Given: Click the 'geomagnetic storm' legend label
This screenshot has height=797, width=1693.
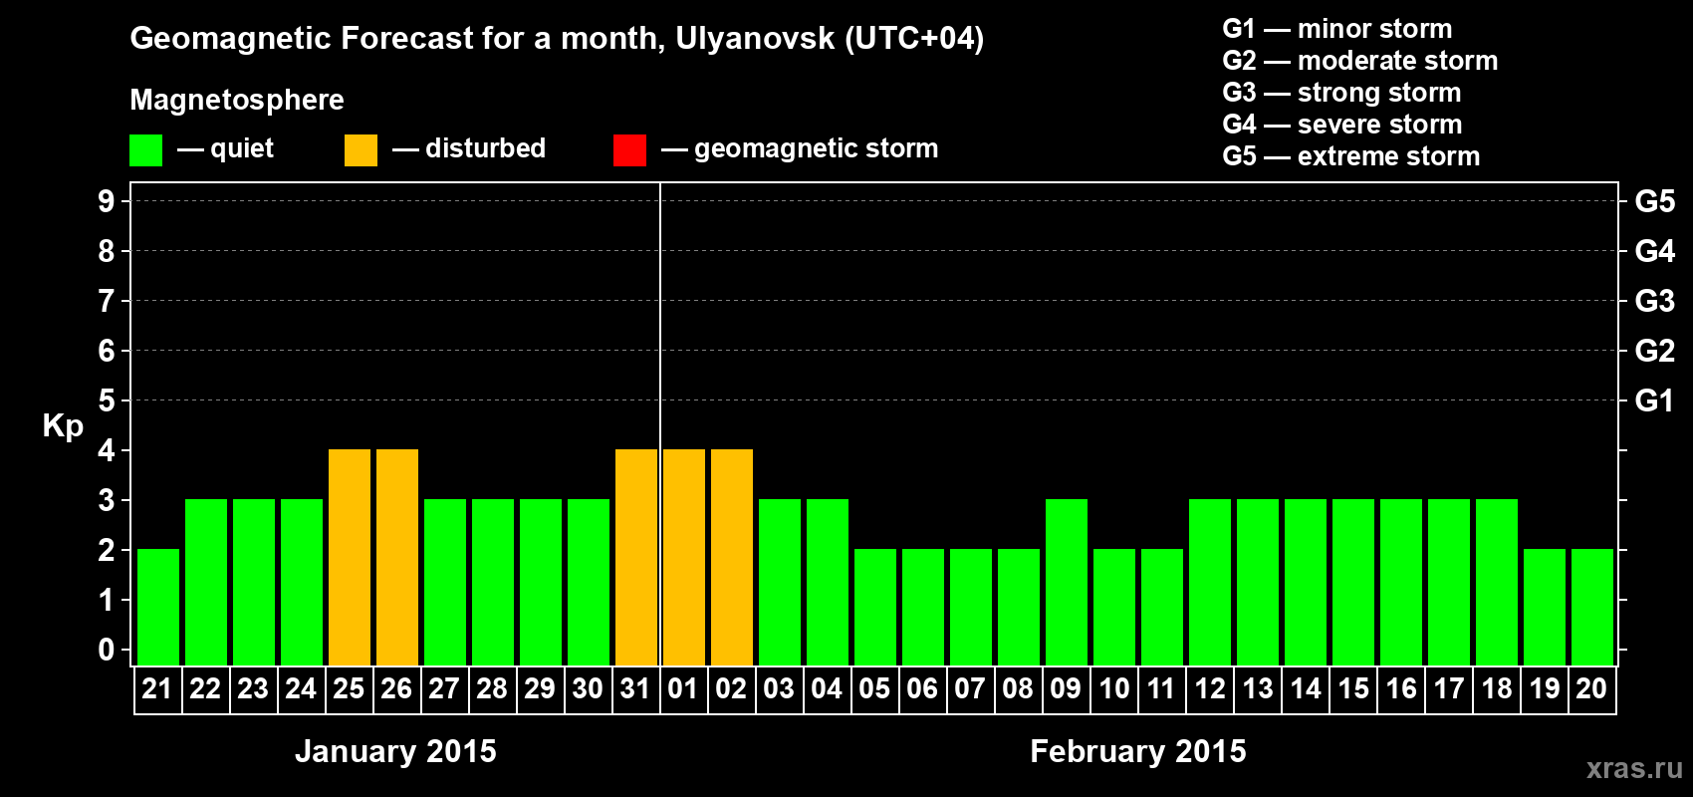Looking at the screenshot, I should coord(817,148).
